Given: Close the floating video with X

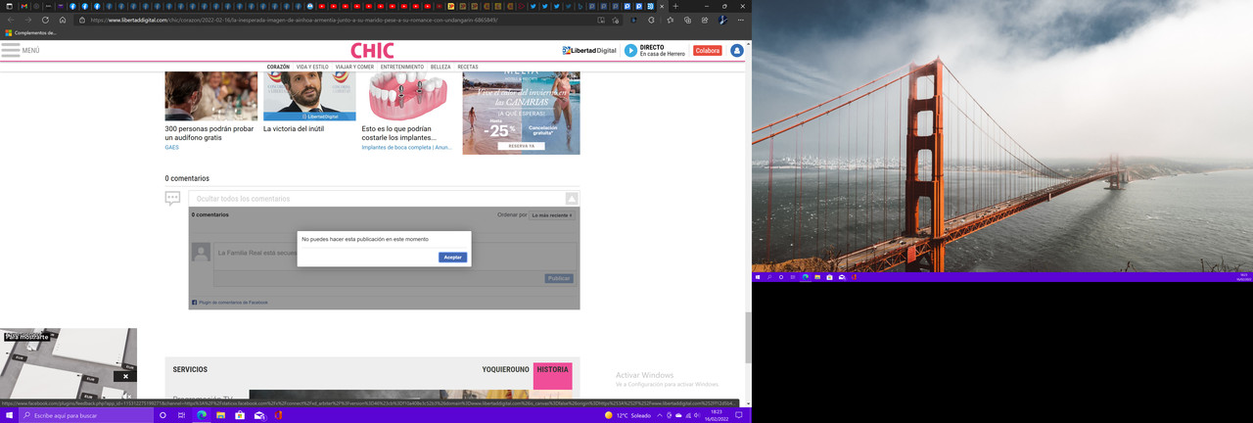Looking at the screenshot, I should coord(125,376).
